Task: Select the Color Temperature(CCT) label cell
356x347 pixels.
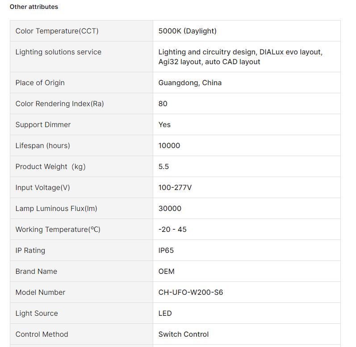Action: point(81,31)
